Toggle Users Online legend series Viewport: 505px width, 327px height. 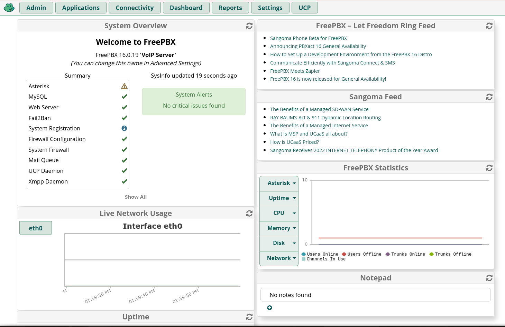tap(320, 254)
